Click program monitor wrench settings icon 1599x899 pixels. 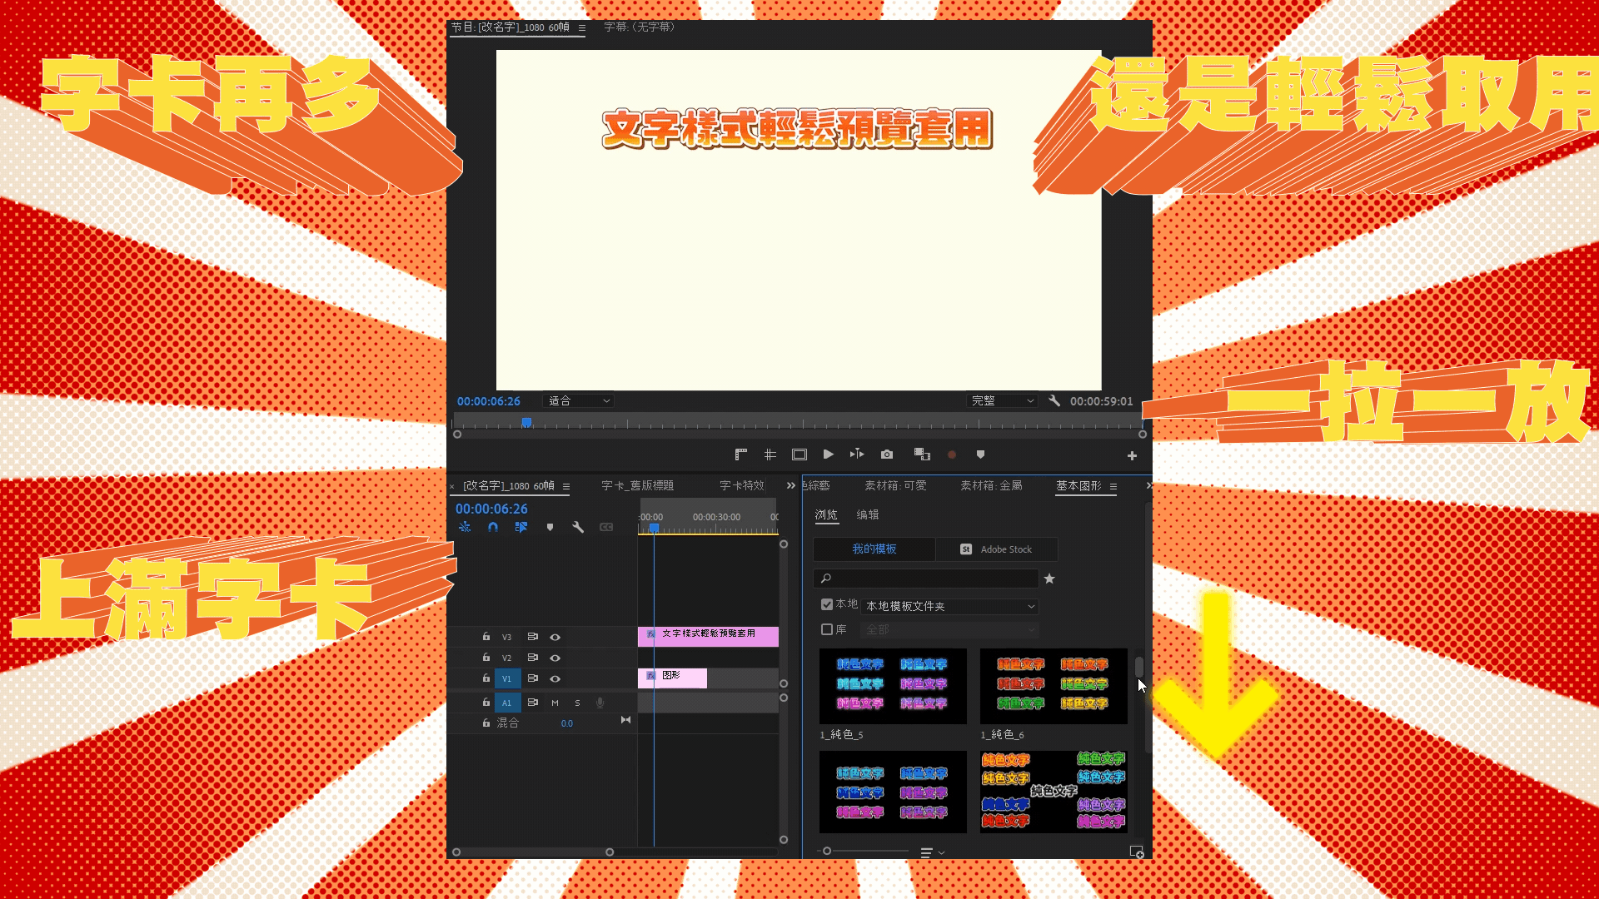click(1054, 400)
